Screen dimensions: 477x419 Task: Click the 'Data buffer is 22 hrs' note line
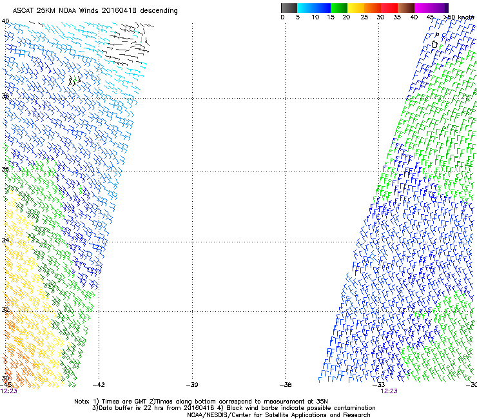pos(233,408)
